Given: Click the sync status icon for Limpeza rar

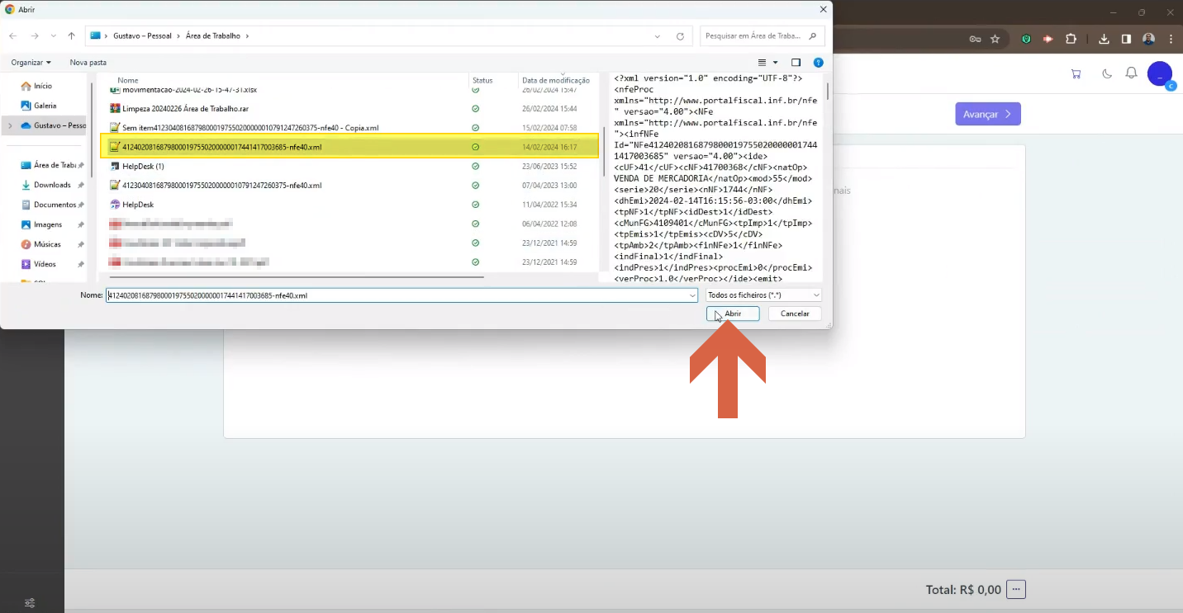Looking at the screenshot, I should point(475,108).
